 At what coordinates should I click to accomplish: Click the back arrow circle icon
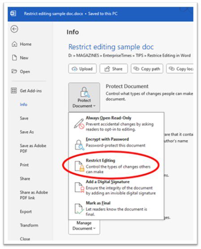click(x=14, y=29)
